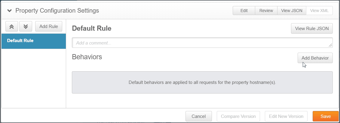340x123 pixels.
Task: Open View Rule JSON
Action: click(312, 29)
